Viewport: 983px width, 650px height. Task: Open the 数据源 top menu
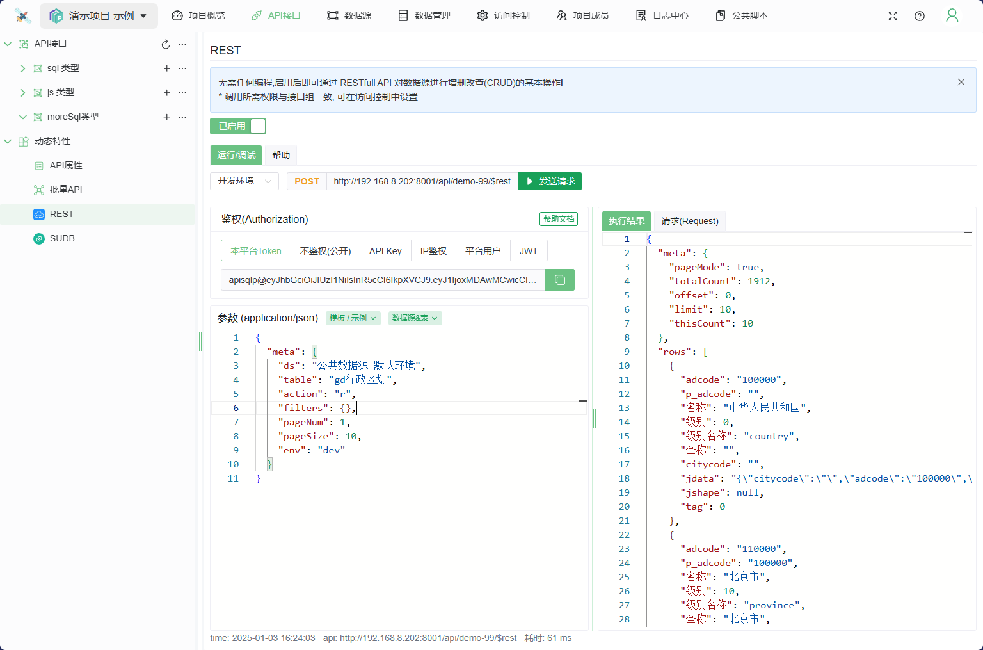[349, 15]
